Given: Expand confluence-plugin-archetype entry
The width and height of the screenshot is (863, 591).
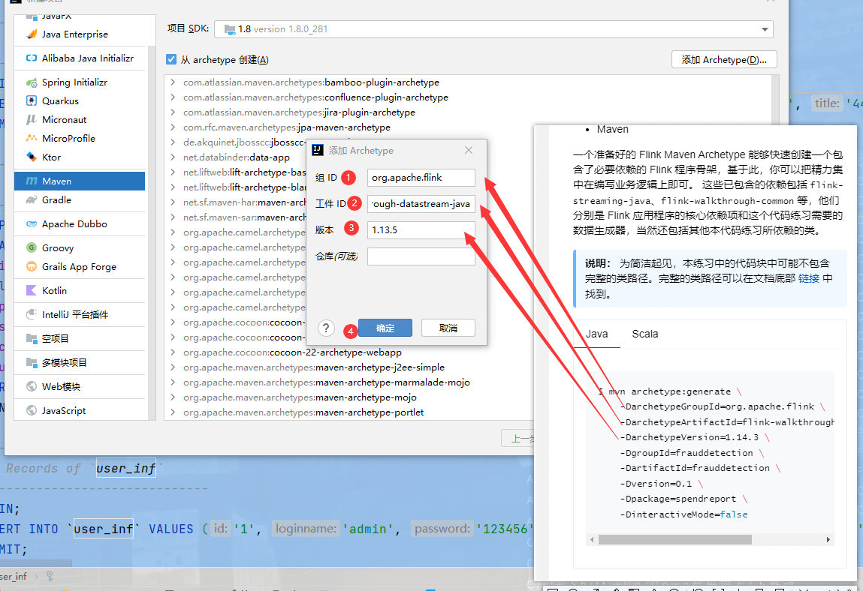Looking at the screenshot, I should tap(173, 97).
